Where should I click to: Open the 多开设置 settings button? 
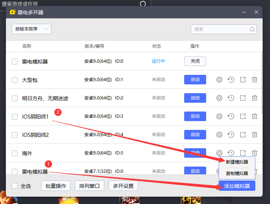pos(123,186)
